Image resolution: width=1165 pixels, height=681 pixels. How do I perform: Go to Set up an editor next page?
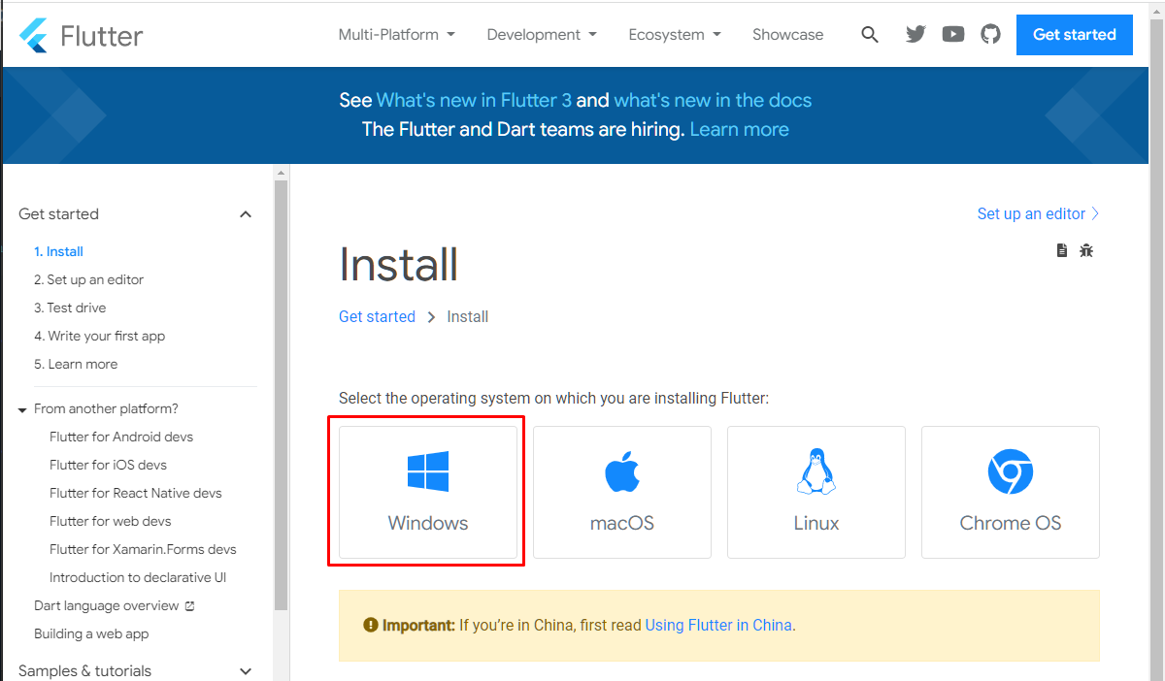click(1039, 213)
